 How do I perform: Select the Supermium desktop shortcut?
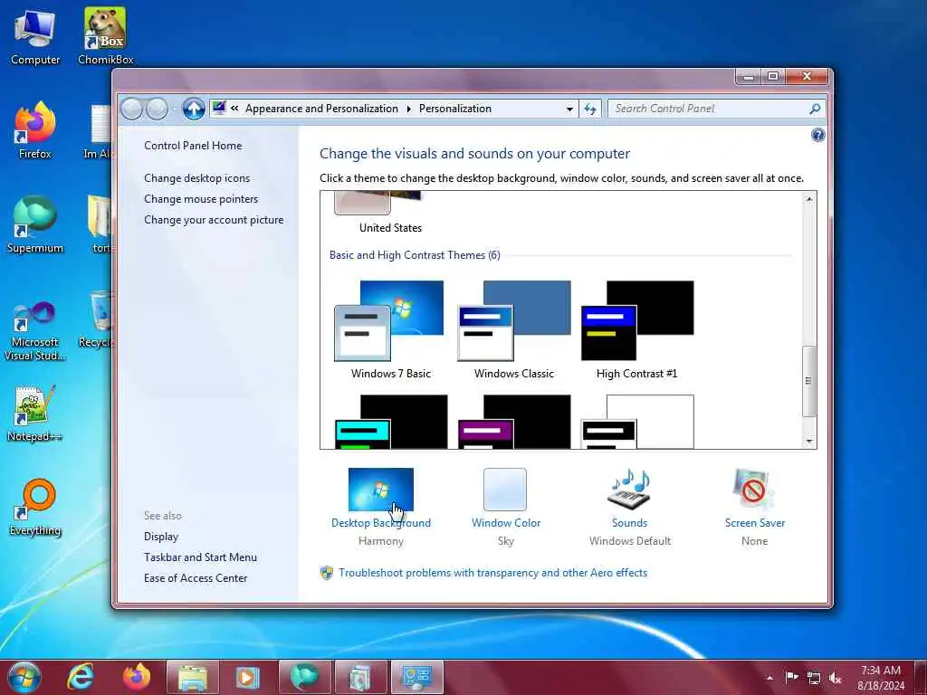pos(35,224)
